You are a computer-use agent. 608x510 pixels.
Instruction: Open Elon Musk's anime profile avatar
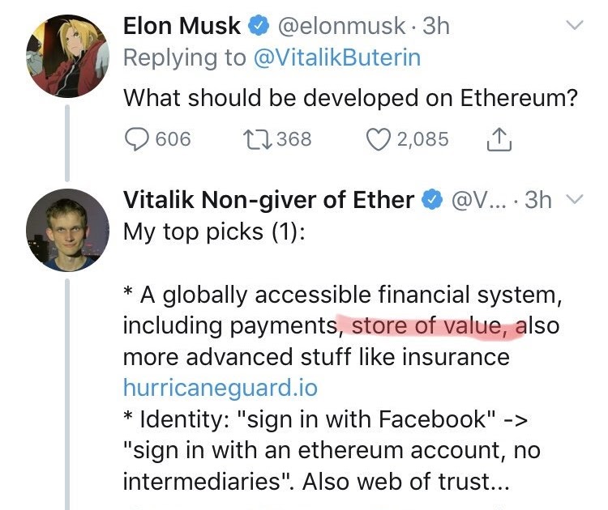pyautogui.click(x=67, y=56)
